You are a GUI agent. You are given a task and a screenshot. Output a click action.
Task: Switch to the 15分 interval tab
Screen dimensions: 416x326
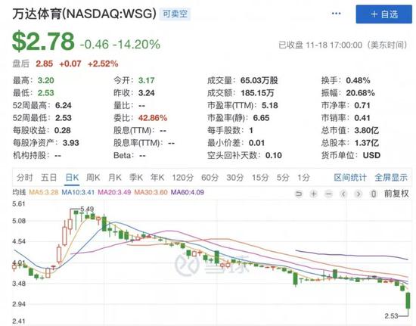(x=260, y=178)
